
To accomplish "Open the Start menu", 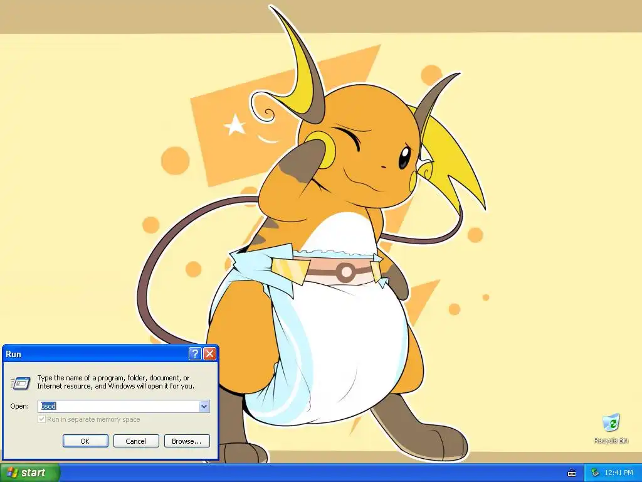I will tap(29, 473).
